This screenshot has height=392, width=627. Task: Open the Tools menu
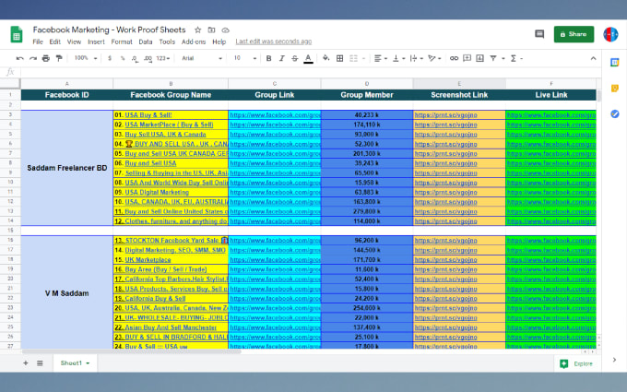pos(167,42)
